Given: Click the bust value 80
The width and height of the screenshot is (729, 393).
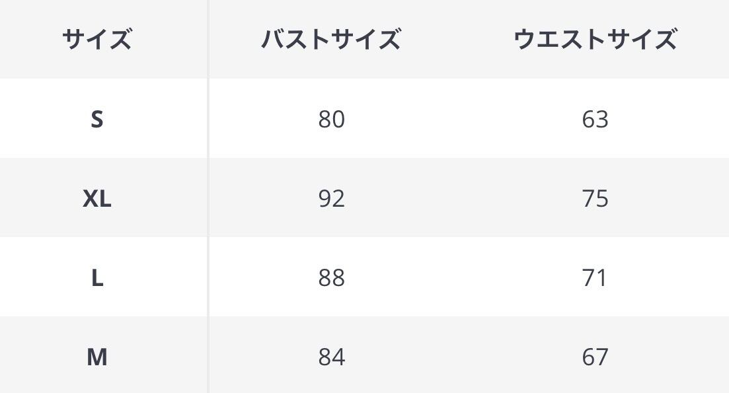Looking at the screenshot, I should coord(331,120).
